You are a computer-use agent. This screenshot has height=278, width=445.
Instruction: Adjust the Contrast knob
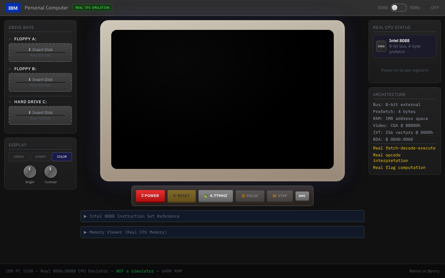(x=50, y=172)
